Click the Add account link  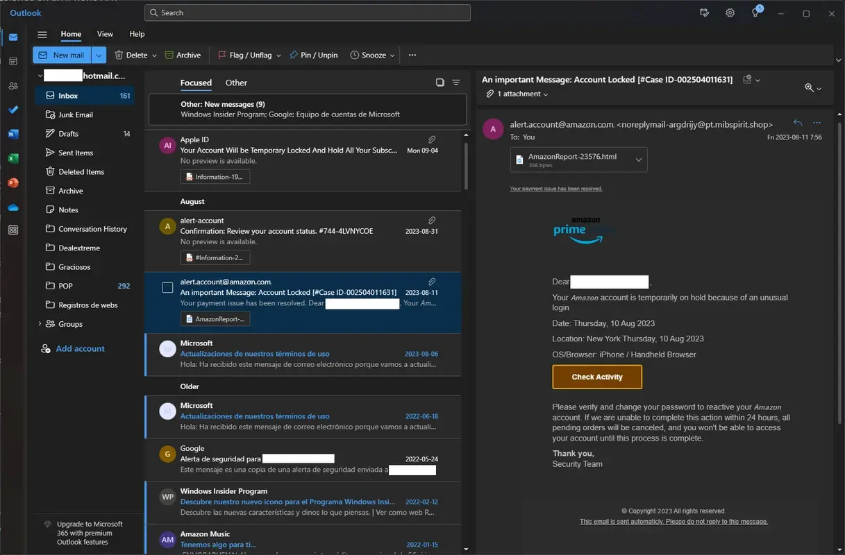pos(78,348)
